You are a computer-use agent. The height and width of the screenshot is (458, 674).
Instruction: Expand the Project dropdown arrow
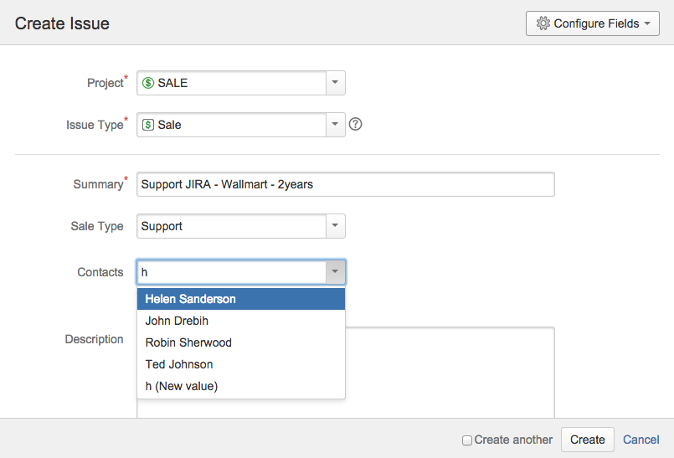(x=335, y=83)
